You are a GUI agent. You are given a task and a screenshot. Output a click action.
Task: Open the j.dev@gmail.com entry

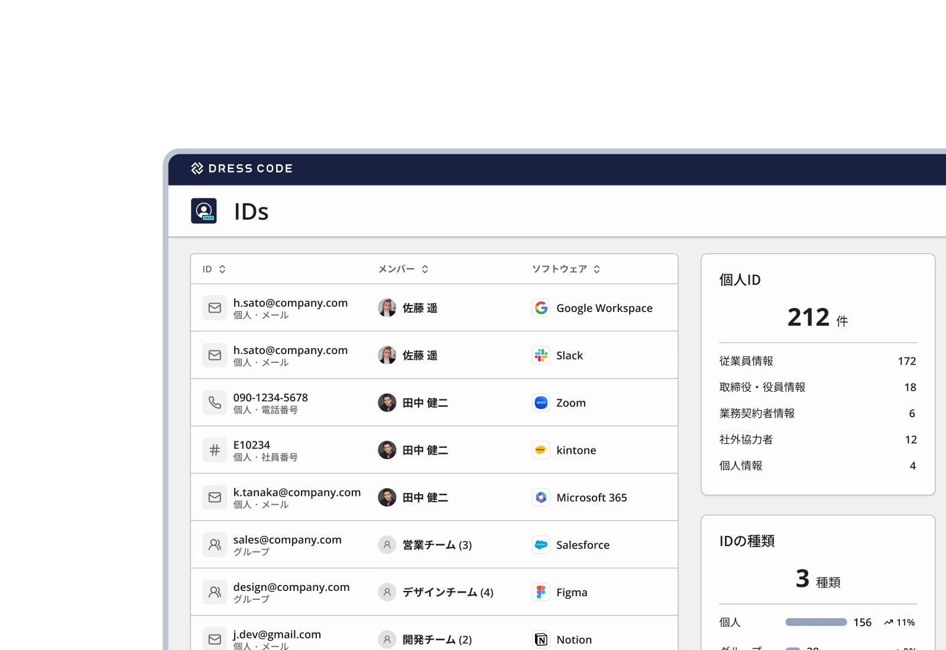(x=277, y=635)
